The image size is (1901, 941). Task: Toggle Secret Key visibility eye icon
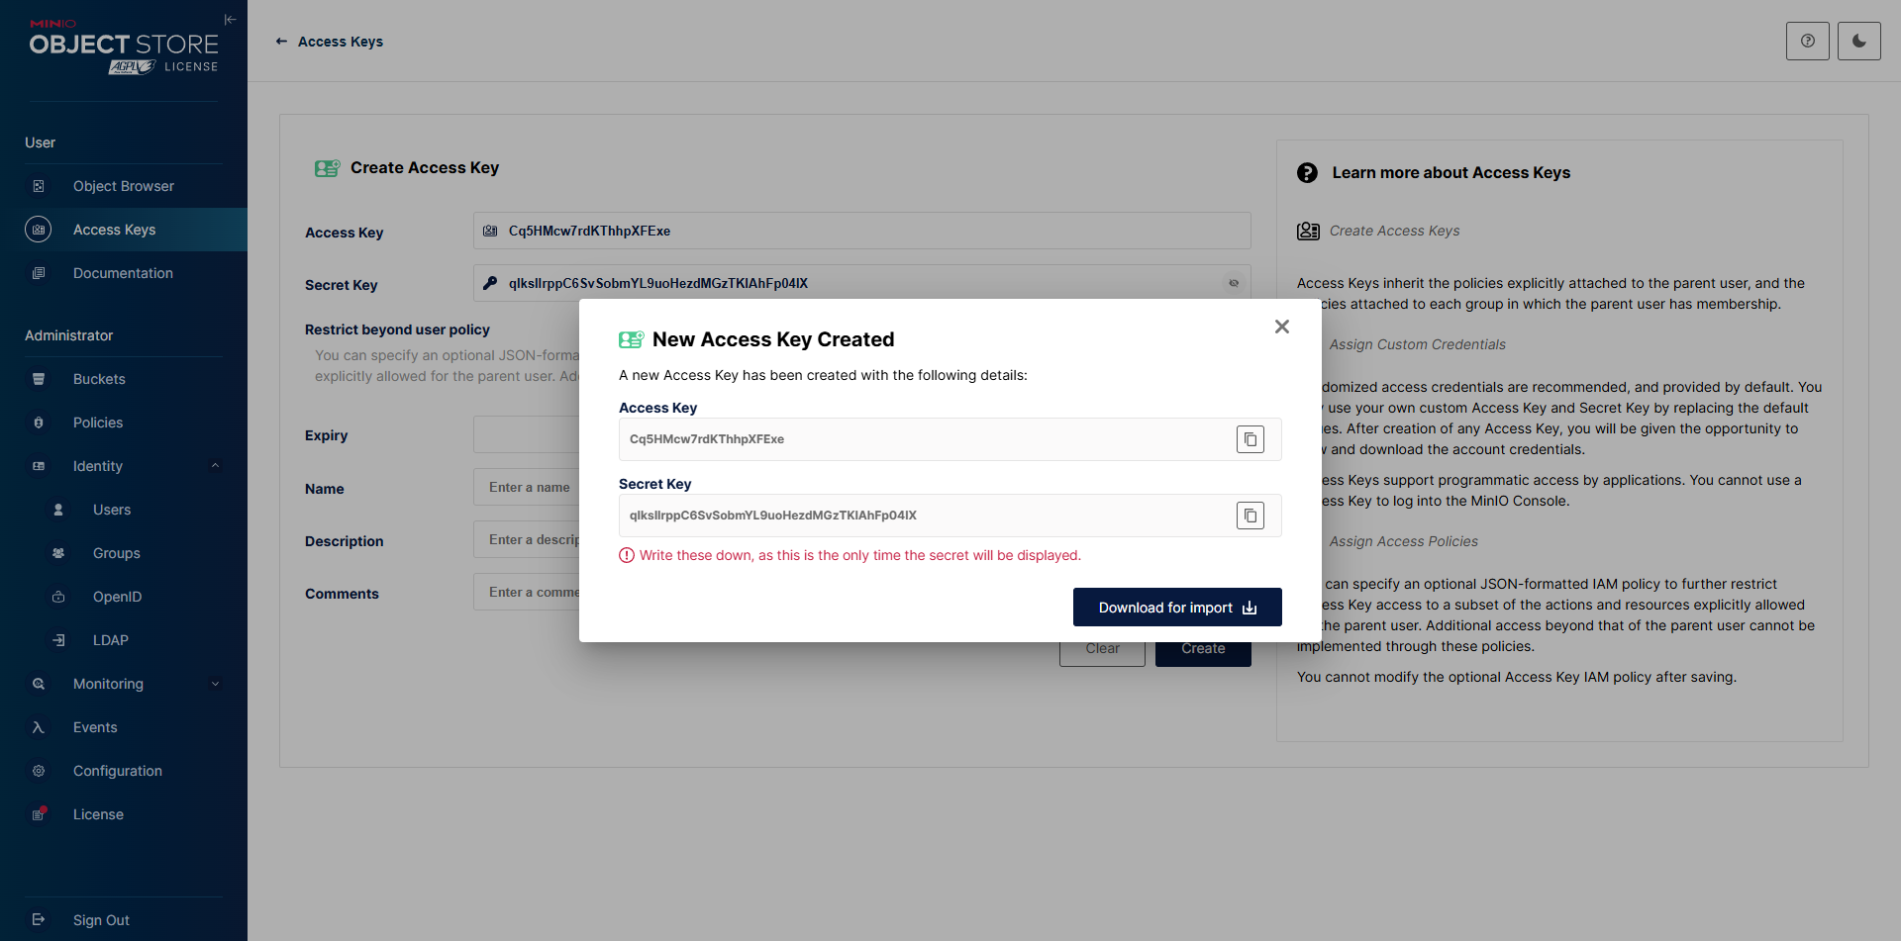click(x=1234, y=284)
